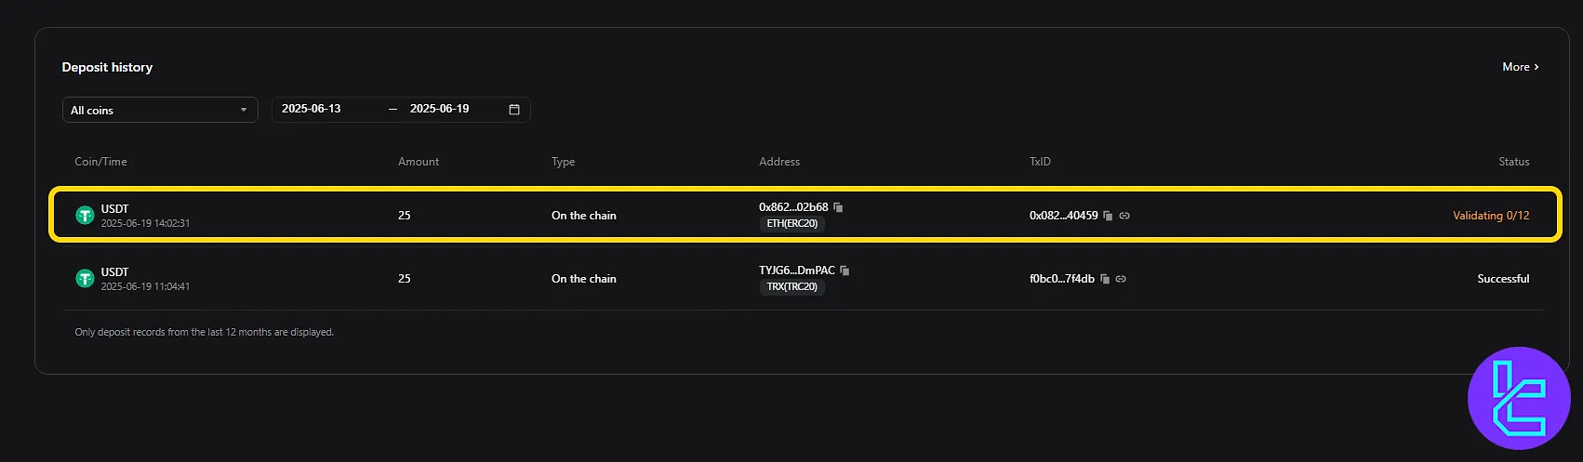Open More deposit history link
Screen dimensions: 1583x462
tap(1521, 67)
